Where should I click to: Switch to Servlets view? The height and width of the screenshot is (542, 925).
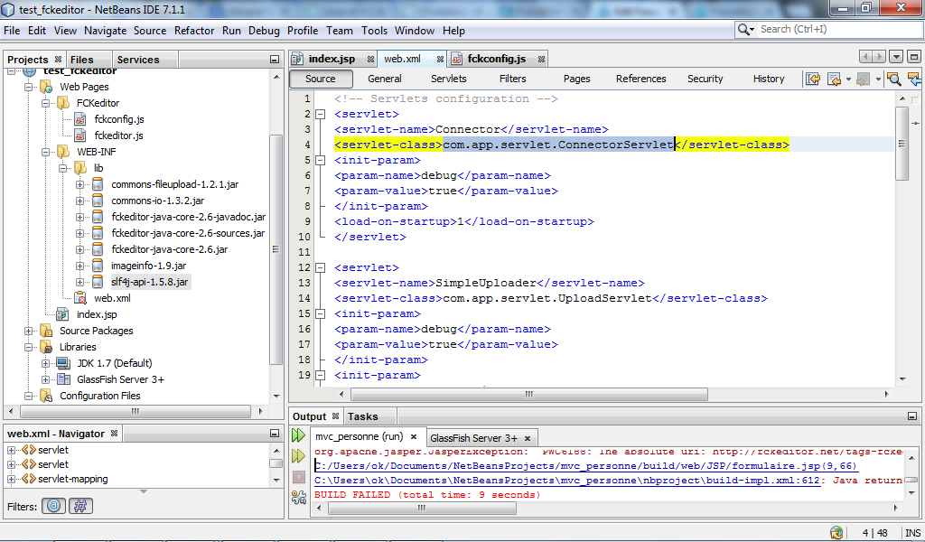[448, 79]
